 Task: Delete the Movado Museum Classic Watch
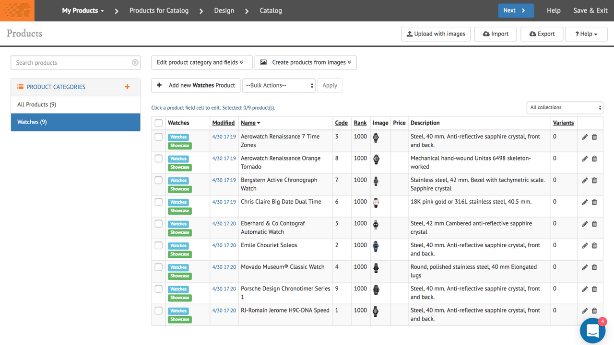click(594, 267)
